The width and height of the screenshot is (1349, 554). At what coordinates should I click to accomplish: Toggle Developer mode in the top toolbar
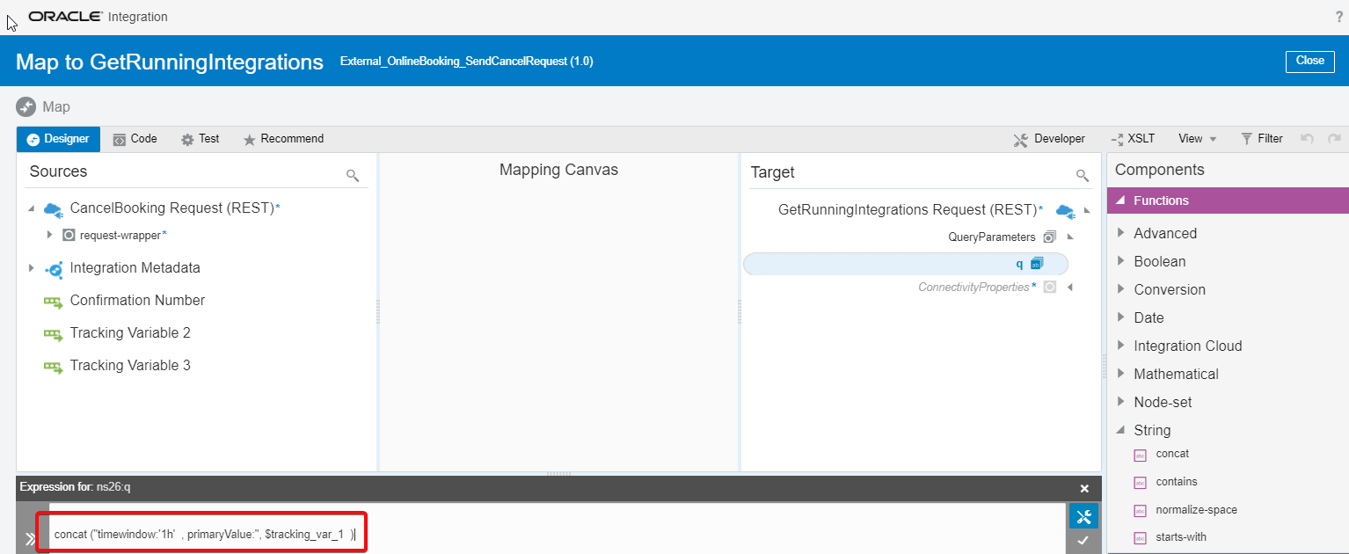(1052, 138)
